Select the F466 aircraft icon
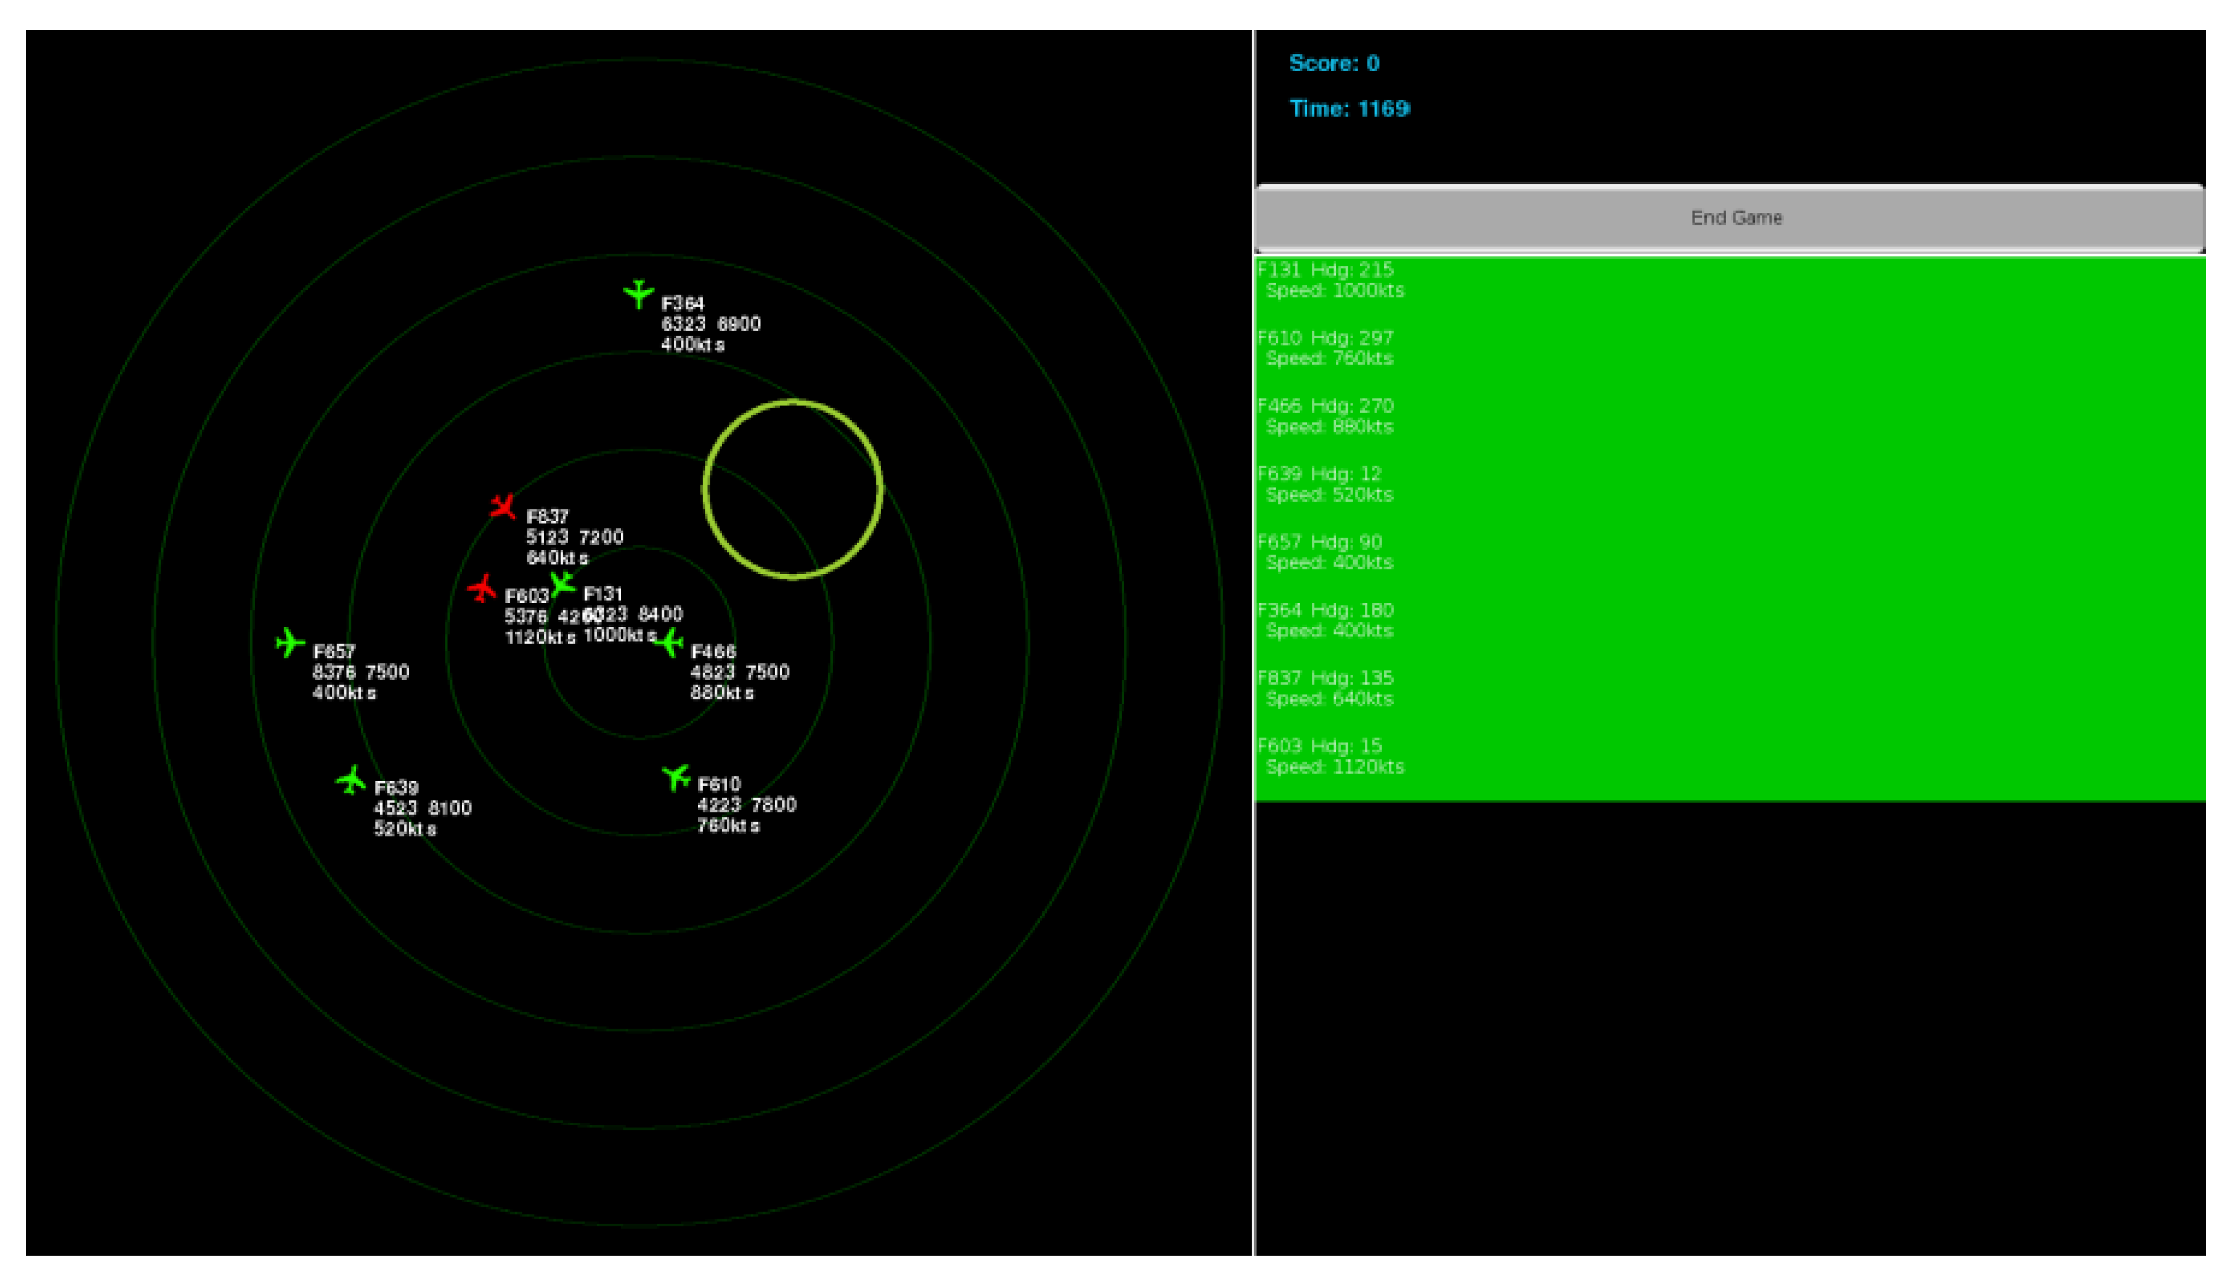 670,642
